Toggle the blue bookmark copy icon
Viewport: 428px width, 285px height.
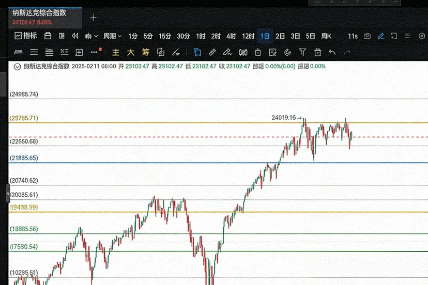click(x=197, y=52)
